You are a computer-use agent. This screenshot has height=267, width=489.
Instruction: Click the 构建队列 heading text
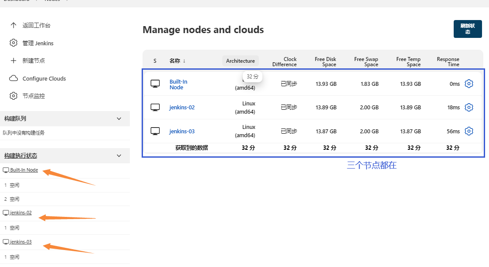[x=15, y=118]
